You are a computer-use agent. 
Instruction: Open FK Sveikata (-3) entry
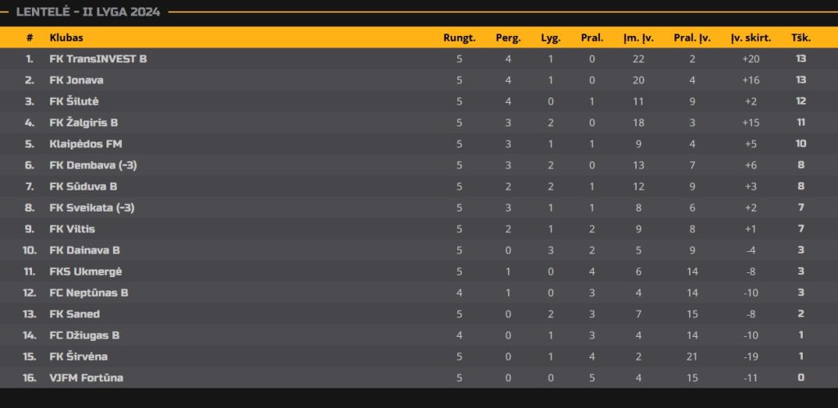coord(92,208)
